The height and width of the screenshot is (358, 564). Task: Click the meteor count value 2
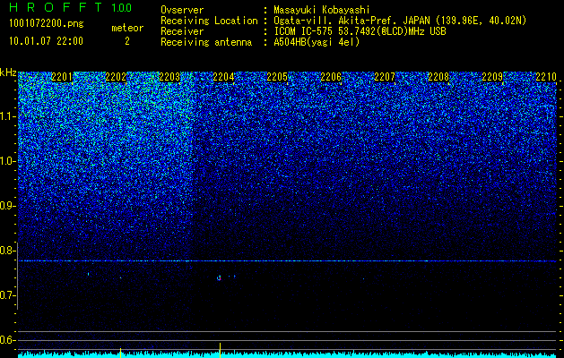[x=127, y=41]
